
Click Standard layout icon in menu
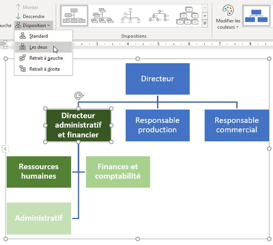(x=22, y=36)
